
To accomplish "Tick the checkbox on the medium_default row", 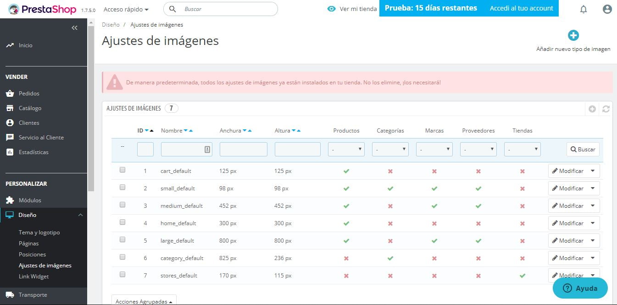I will (x=122, y=204).
